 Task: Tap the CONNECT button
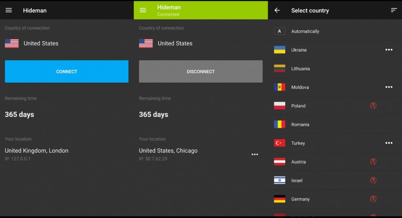click(x=67, y=72)
